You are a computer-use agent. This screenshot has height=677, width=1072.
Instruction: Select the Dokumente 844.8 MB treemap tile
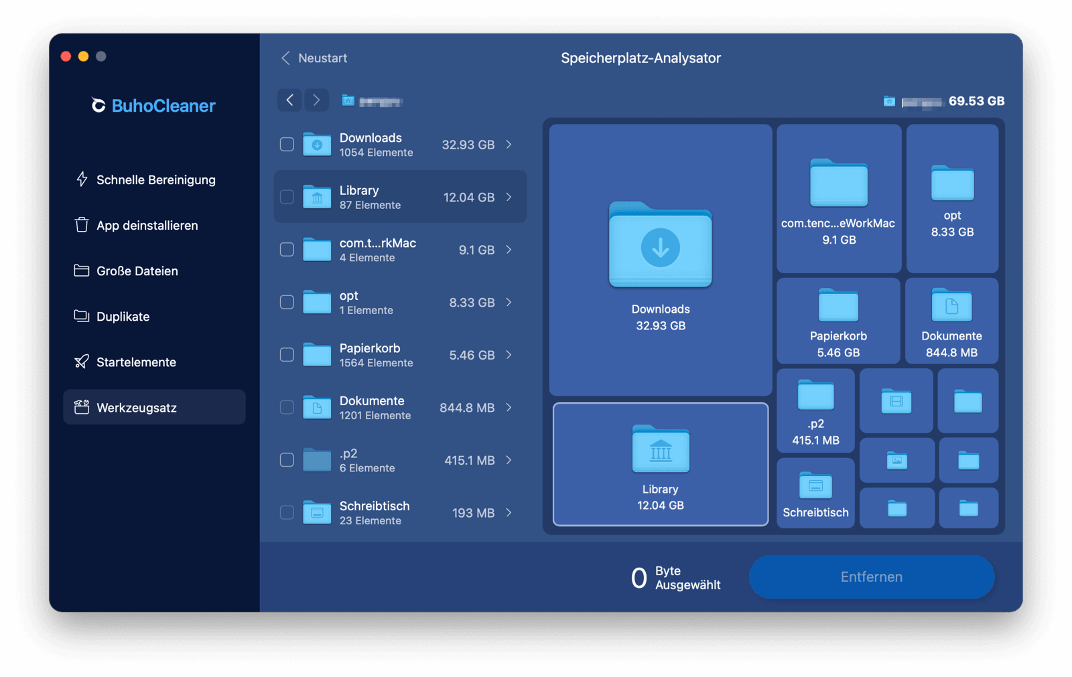pos(951,321)
